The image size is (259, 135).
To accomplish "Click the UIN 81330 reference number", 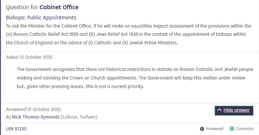I will click(x=16, y=129).
